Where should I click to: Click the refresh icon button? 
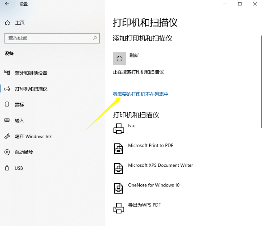point(120,58)
